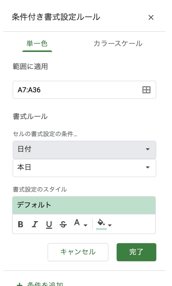Switch to the カラースケール tab
Screen dimensions: 172x286
(118, 44)
